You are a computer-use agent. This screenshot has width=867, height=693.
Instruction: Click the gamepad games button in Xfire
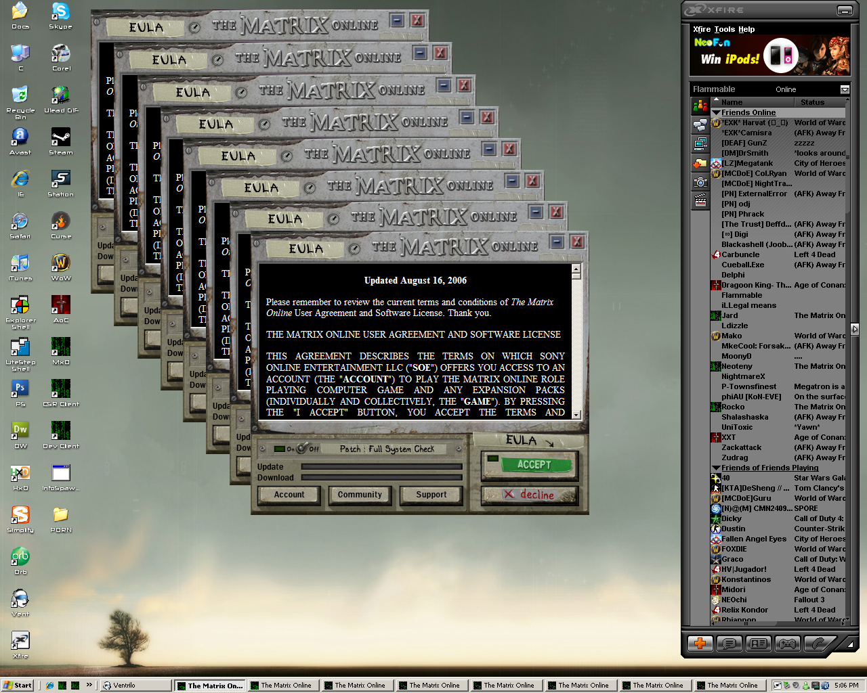click(x=788, y=643)
